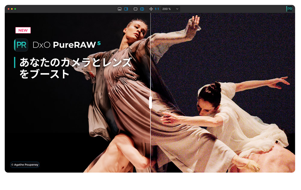Select the pan move tool
301x190 pixels.
[151, 9]
